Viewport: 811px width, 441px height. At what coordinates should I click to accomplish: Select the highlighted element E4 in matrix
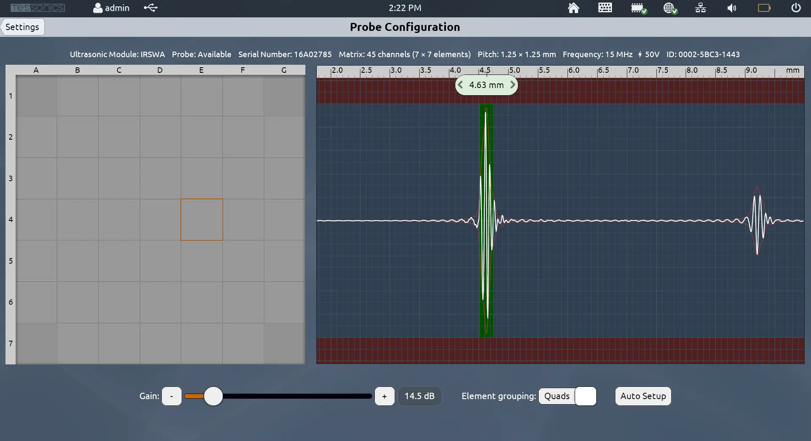click(202, 220)
